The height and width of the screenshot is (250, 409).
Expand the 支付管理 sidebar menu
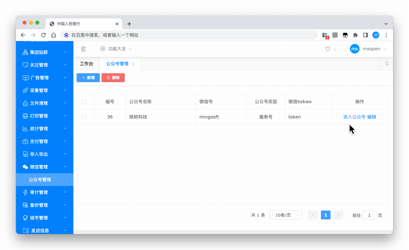coord(45,141)
